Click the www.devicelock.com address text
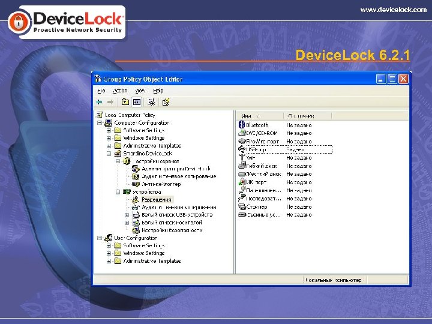 tap(394, 10)
